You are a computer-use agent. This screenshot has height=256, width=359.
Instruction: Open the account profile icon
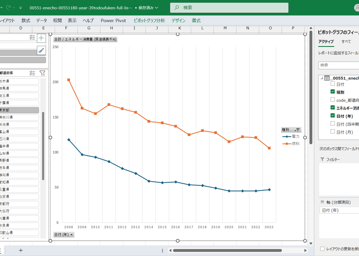(357, 7)
